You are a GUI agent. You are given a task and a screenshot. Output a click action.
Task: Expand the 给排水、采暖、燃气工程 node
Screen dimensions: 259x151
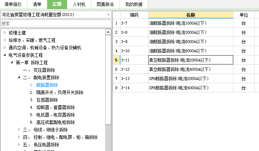tap(5, 40)
